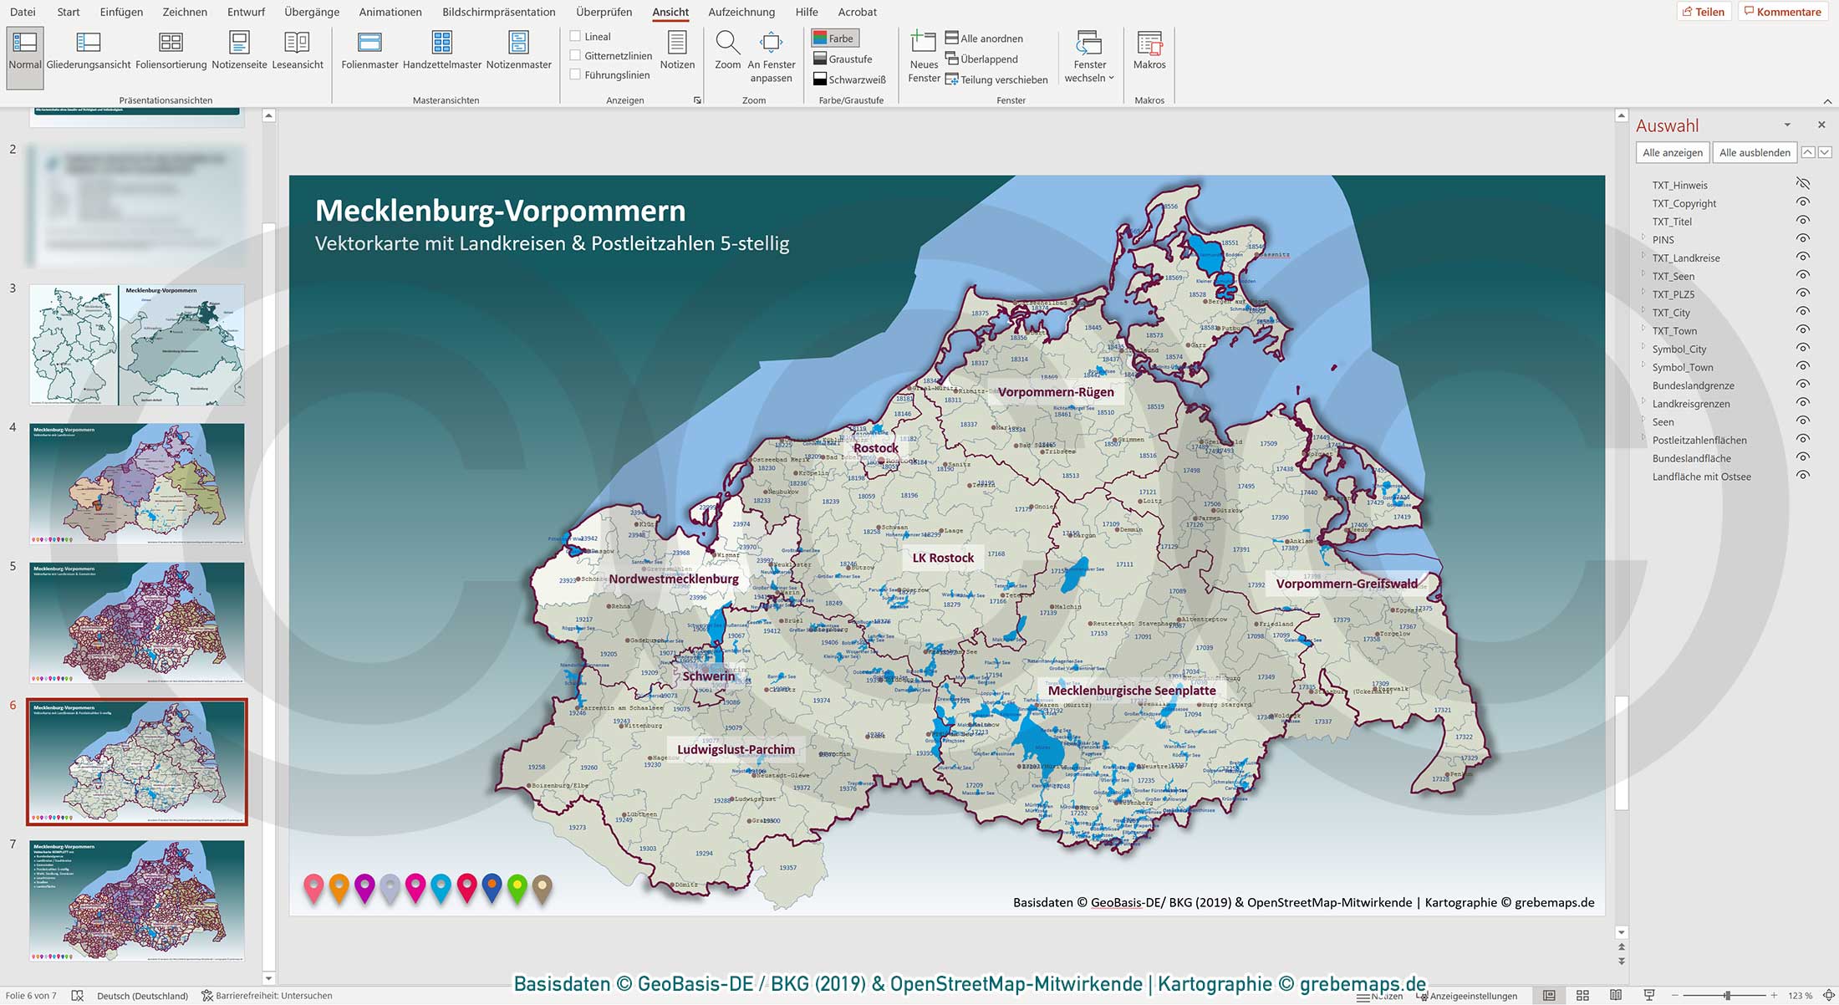1839x1005 pixels.
Task: Enable Gitternetzlinien display
Action: tap(575, 55)
